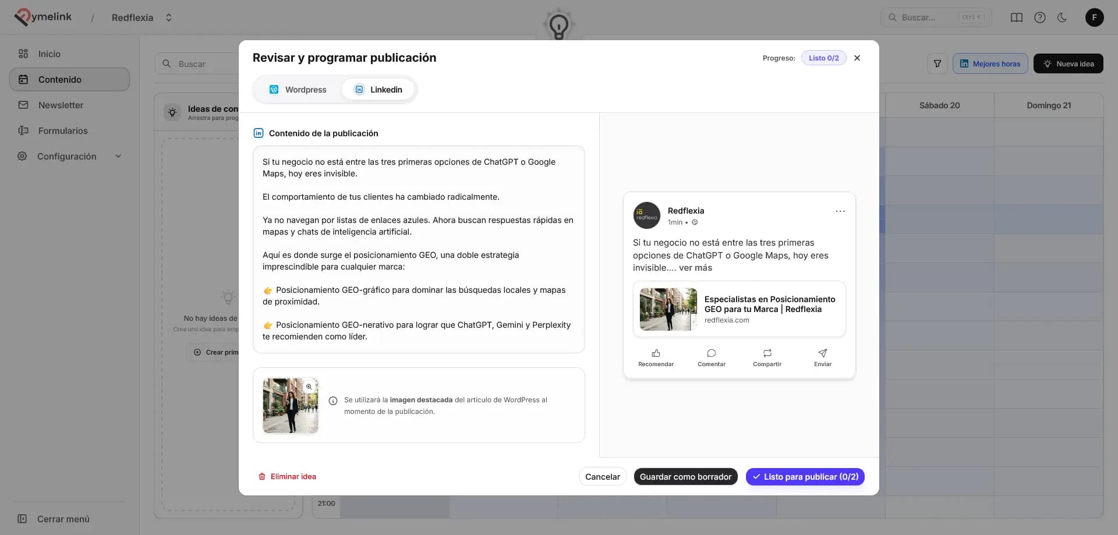This screenshot has height=535, width=1118.
Task: Click Guardar como borrador
Action: 685,477
